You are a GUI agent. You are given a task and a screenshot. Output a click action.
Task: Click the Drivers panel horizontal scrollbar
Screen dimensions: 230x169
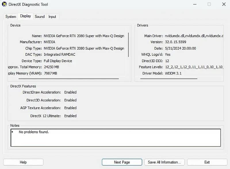169,79
